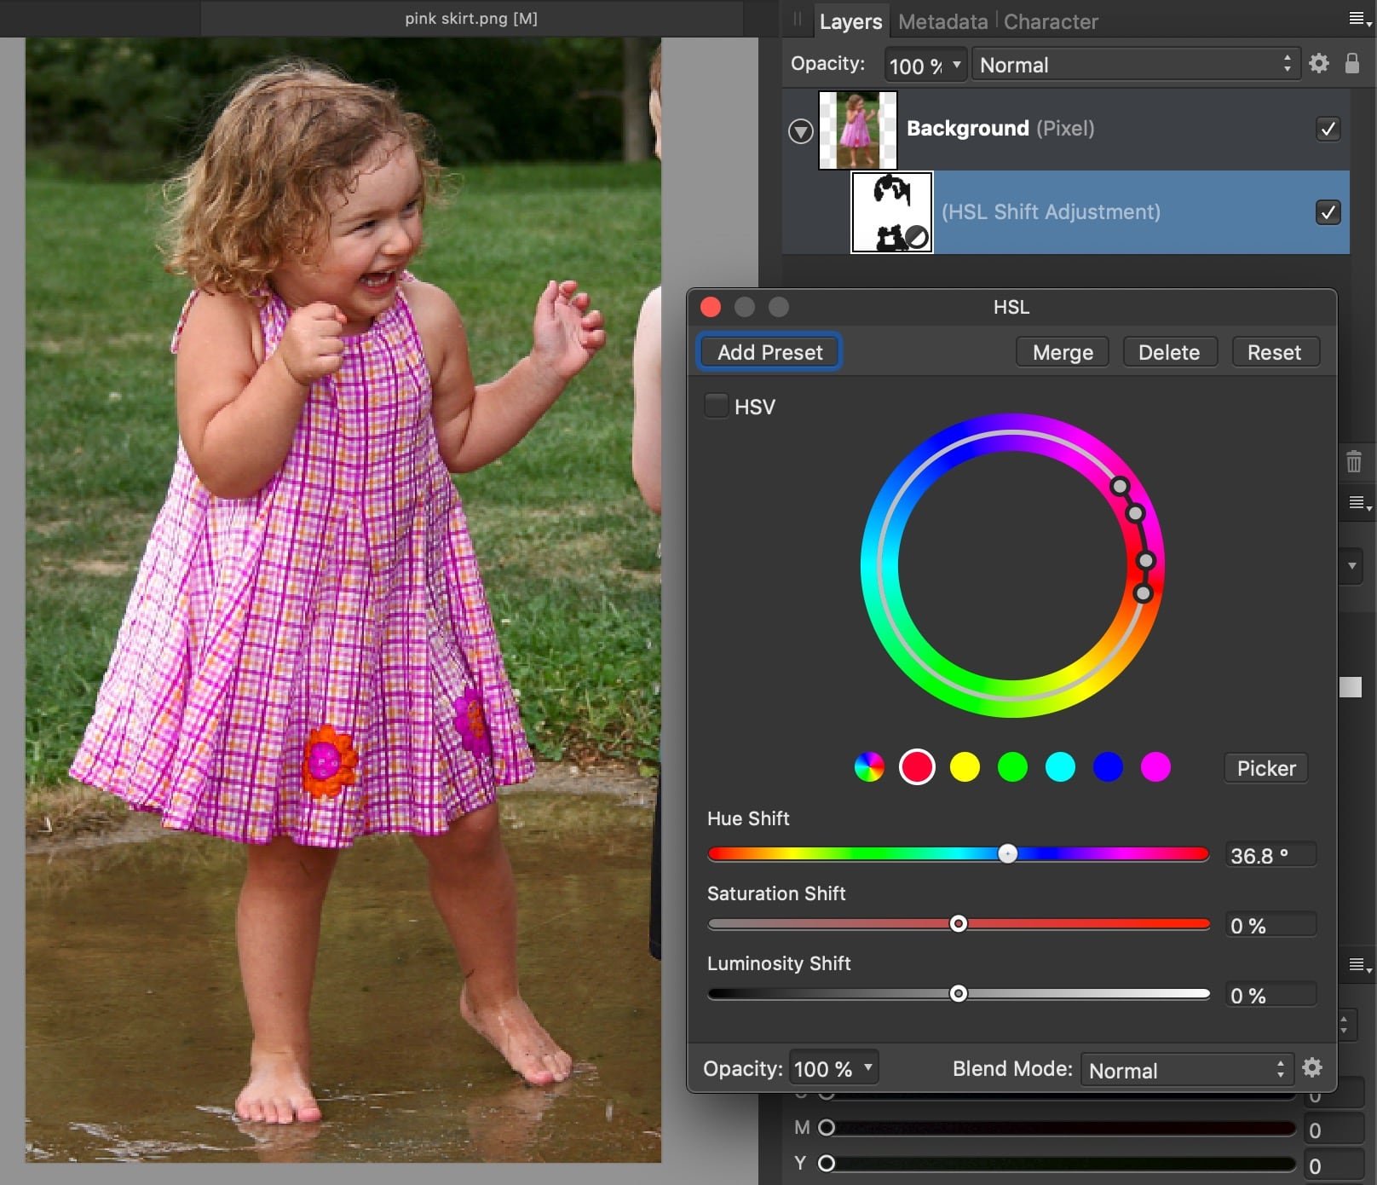Image resolution: width=1377 pixels, height=1185 pixels.
Task: Select the magenta channel swatch
Action: [1155, 767]
